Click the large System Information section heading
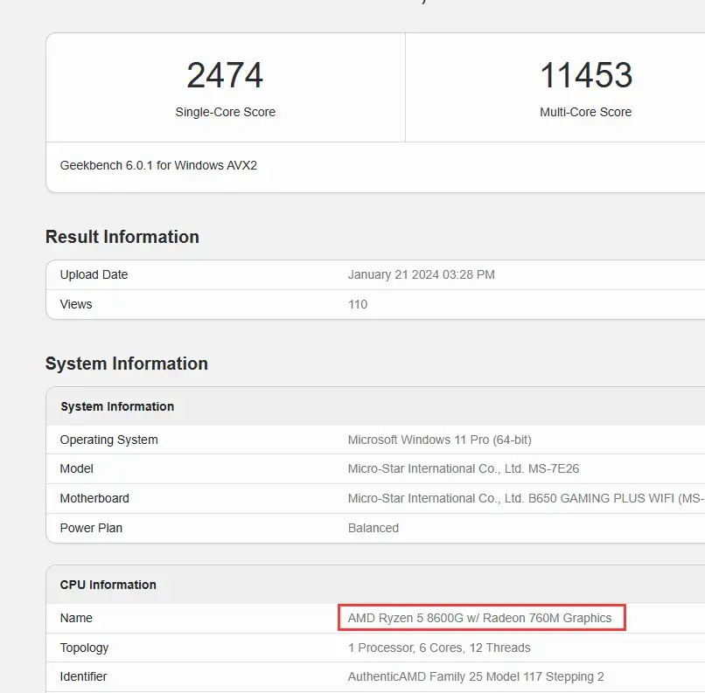The image size is (705, 693). tap(127, 364)
